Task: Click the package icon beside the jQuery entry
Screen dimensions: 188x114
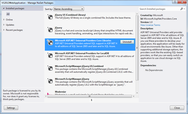Action: coord(50,30)
